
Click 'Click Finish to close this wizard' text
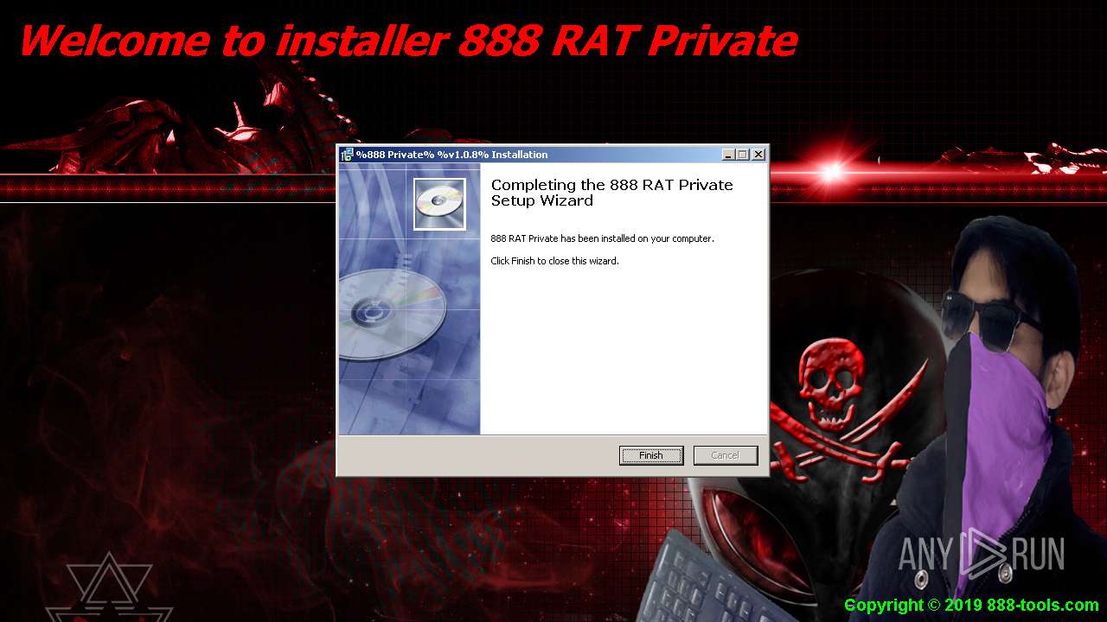(x=554, y=261)
